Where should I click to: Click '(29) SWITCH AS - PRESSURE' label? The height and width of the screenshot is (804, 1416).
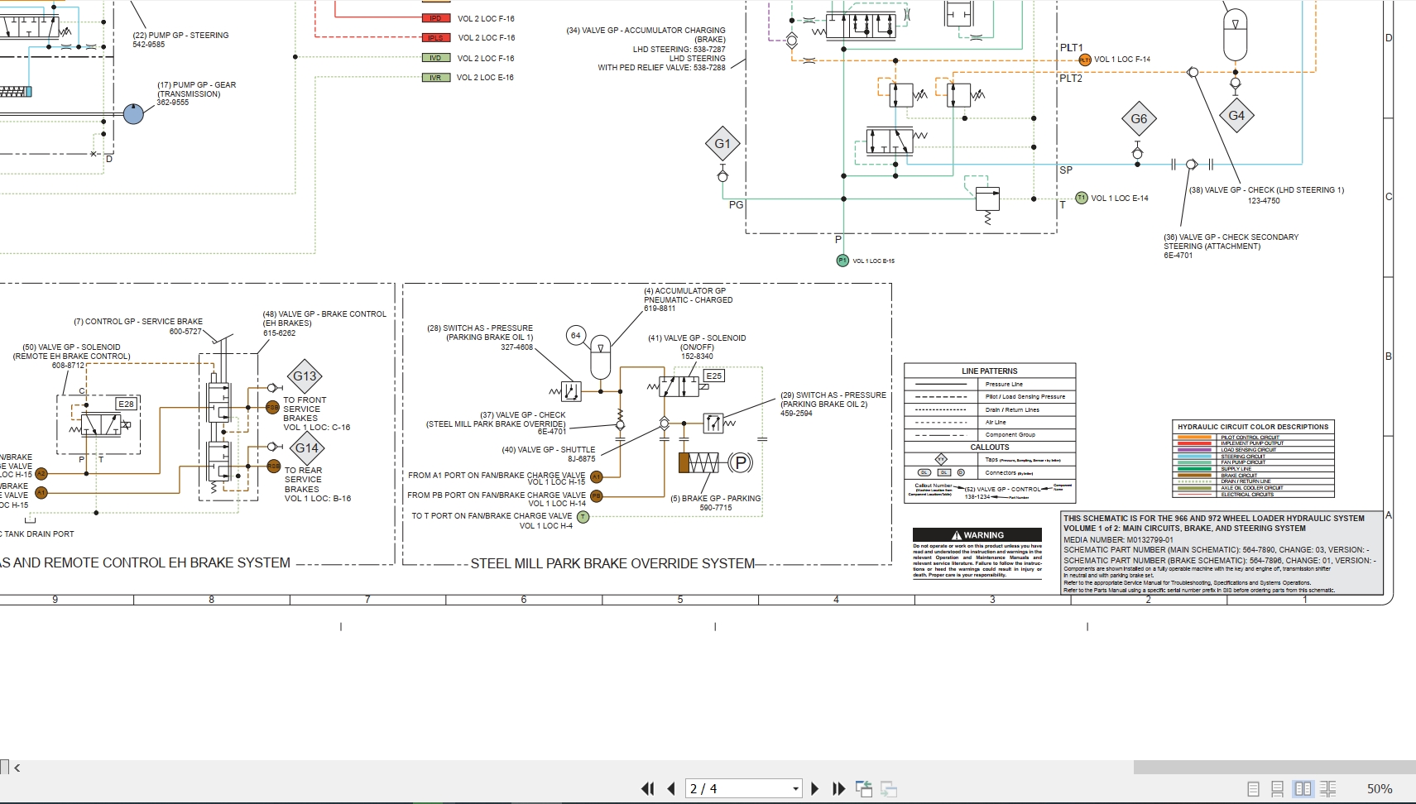click(x=833, y=395)
